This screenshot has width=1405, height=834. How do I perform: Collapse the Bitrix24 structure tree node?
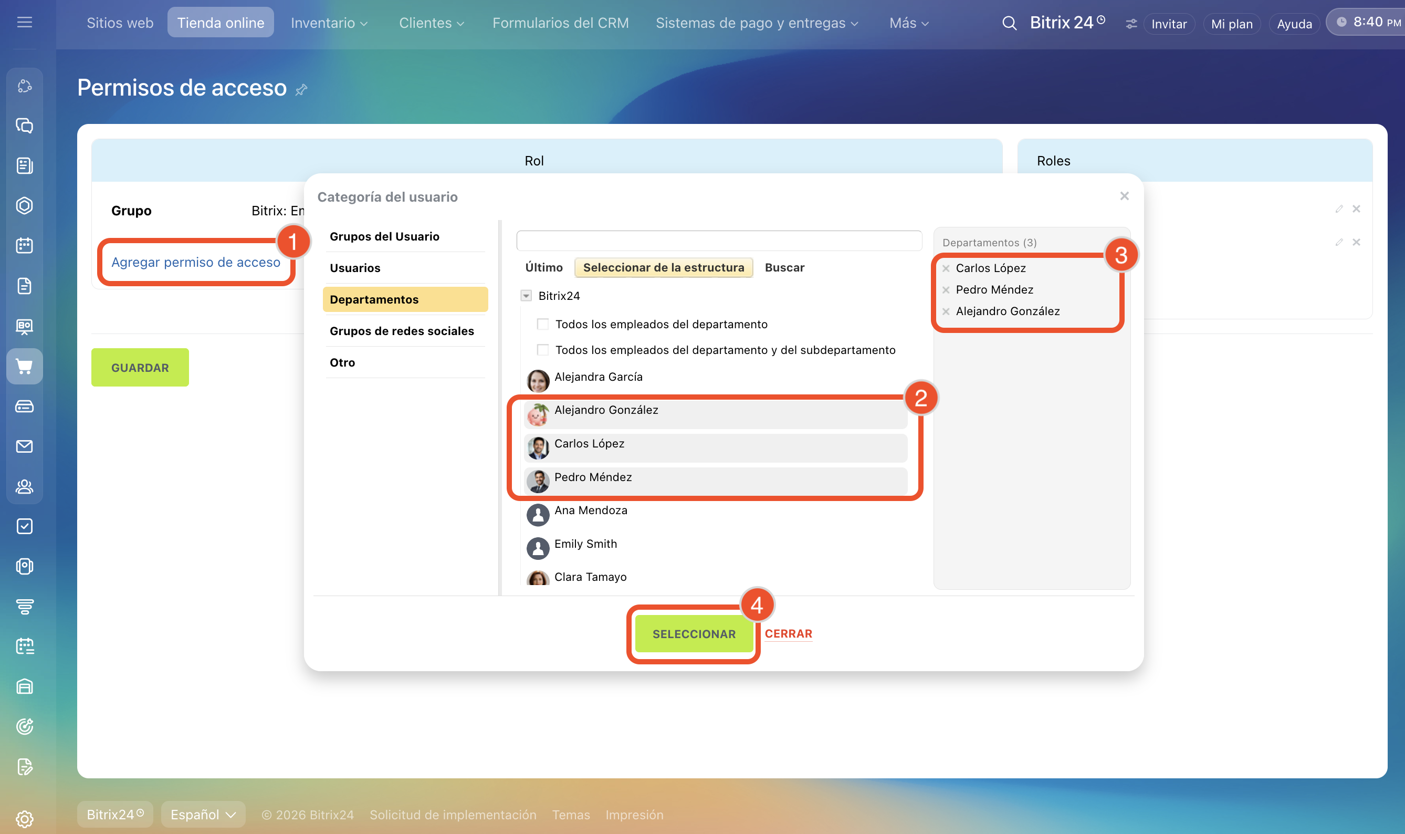526,296
